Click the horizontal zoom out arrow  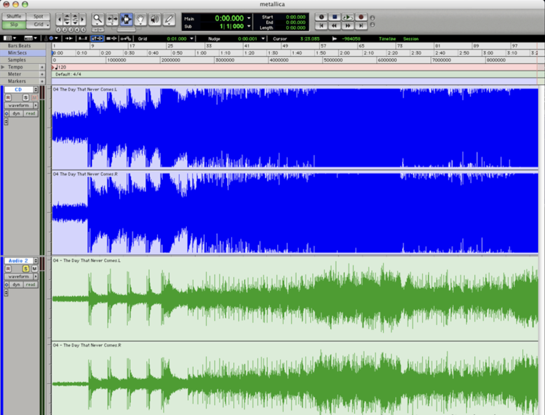(x=59, y=19)
